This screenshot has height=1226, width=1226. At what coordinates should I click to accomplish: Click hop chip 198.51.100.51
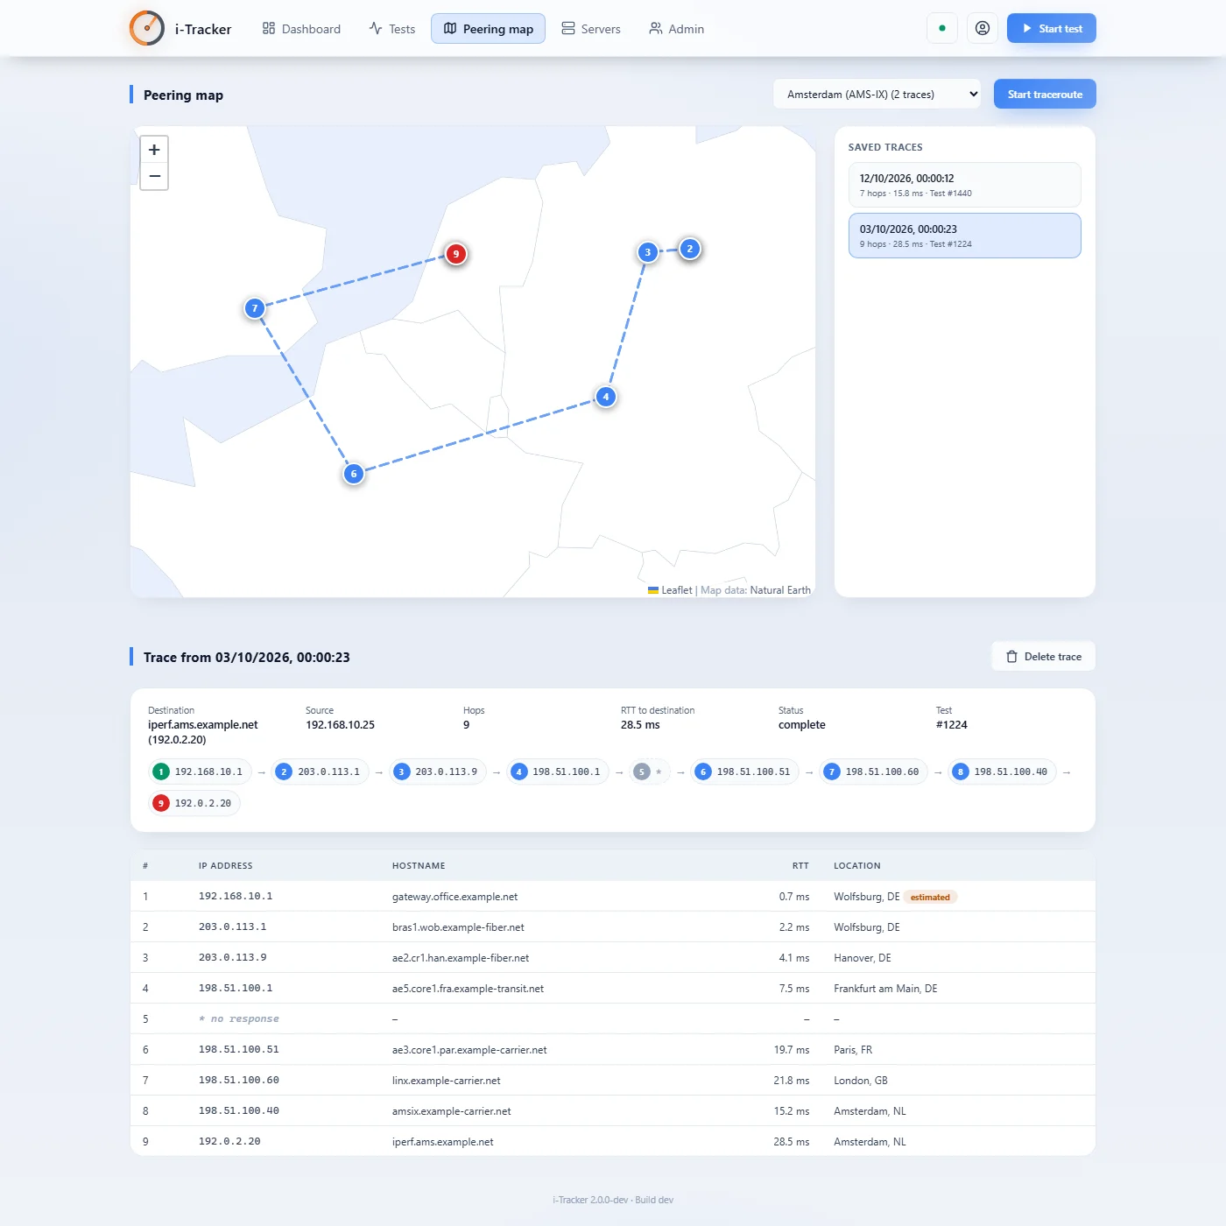coord(744,772)
